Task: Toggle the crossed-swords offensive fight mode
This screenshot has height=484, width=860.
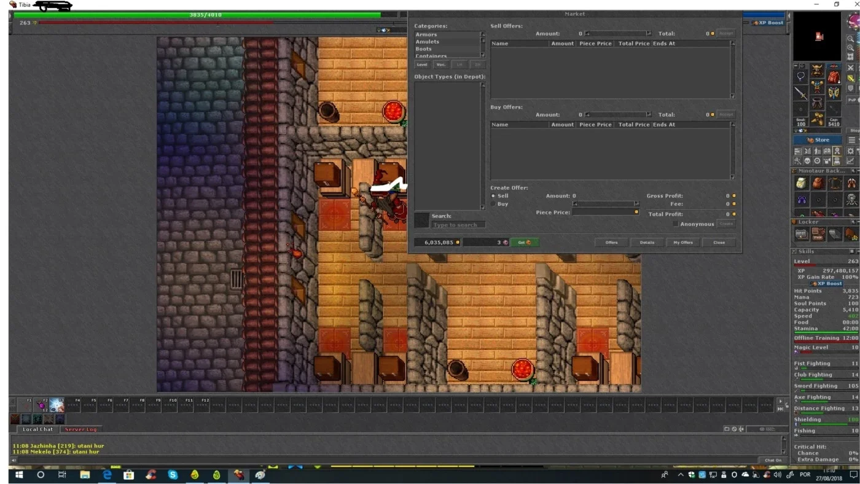Action: pos(851,68)
